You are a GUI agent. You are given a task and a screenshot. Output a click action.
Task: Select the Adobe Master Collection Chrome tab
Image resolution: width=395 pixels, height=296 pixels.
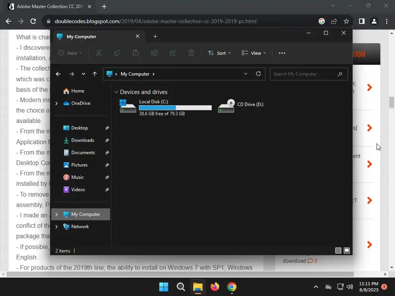coord(50,7)
